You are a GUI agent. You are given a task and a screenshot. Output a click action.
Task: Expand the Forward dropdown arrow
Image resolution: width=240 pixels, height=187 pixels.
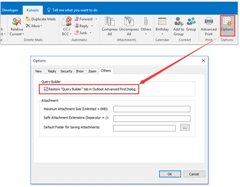click(x=96, y=19)
